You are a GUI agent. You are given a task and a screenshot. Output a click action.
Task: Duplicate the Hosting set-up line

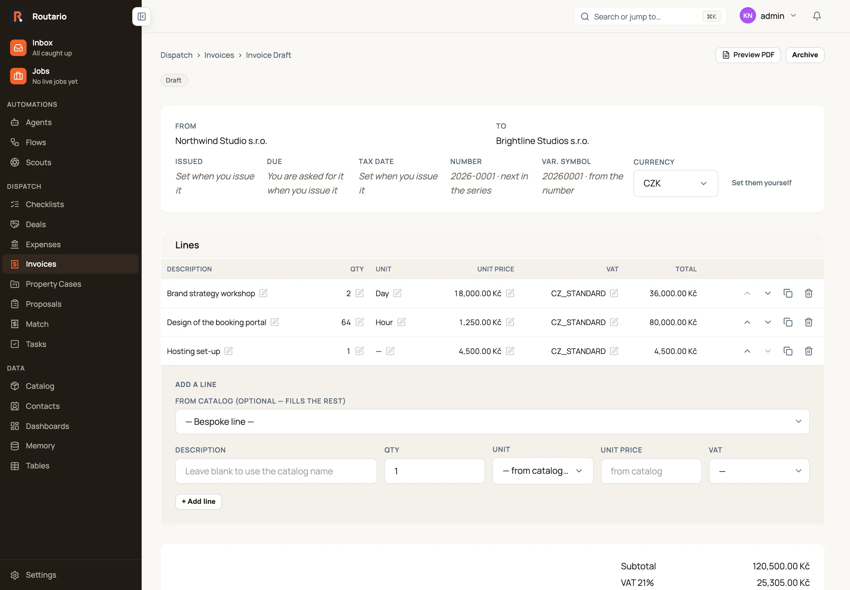(788, 351)
